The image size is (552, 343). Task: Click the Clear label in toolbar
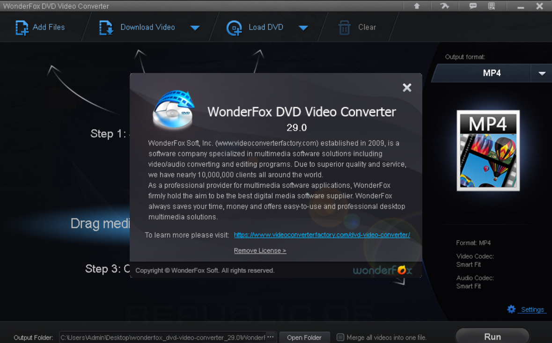(367, 27)
